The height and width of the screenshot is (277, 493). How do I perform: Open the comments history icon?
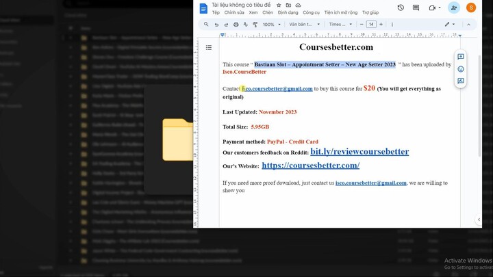tap(416, 8)
